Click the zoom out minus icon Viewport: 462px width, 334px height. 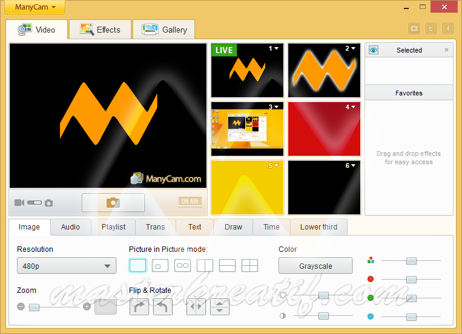21,307
